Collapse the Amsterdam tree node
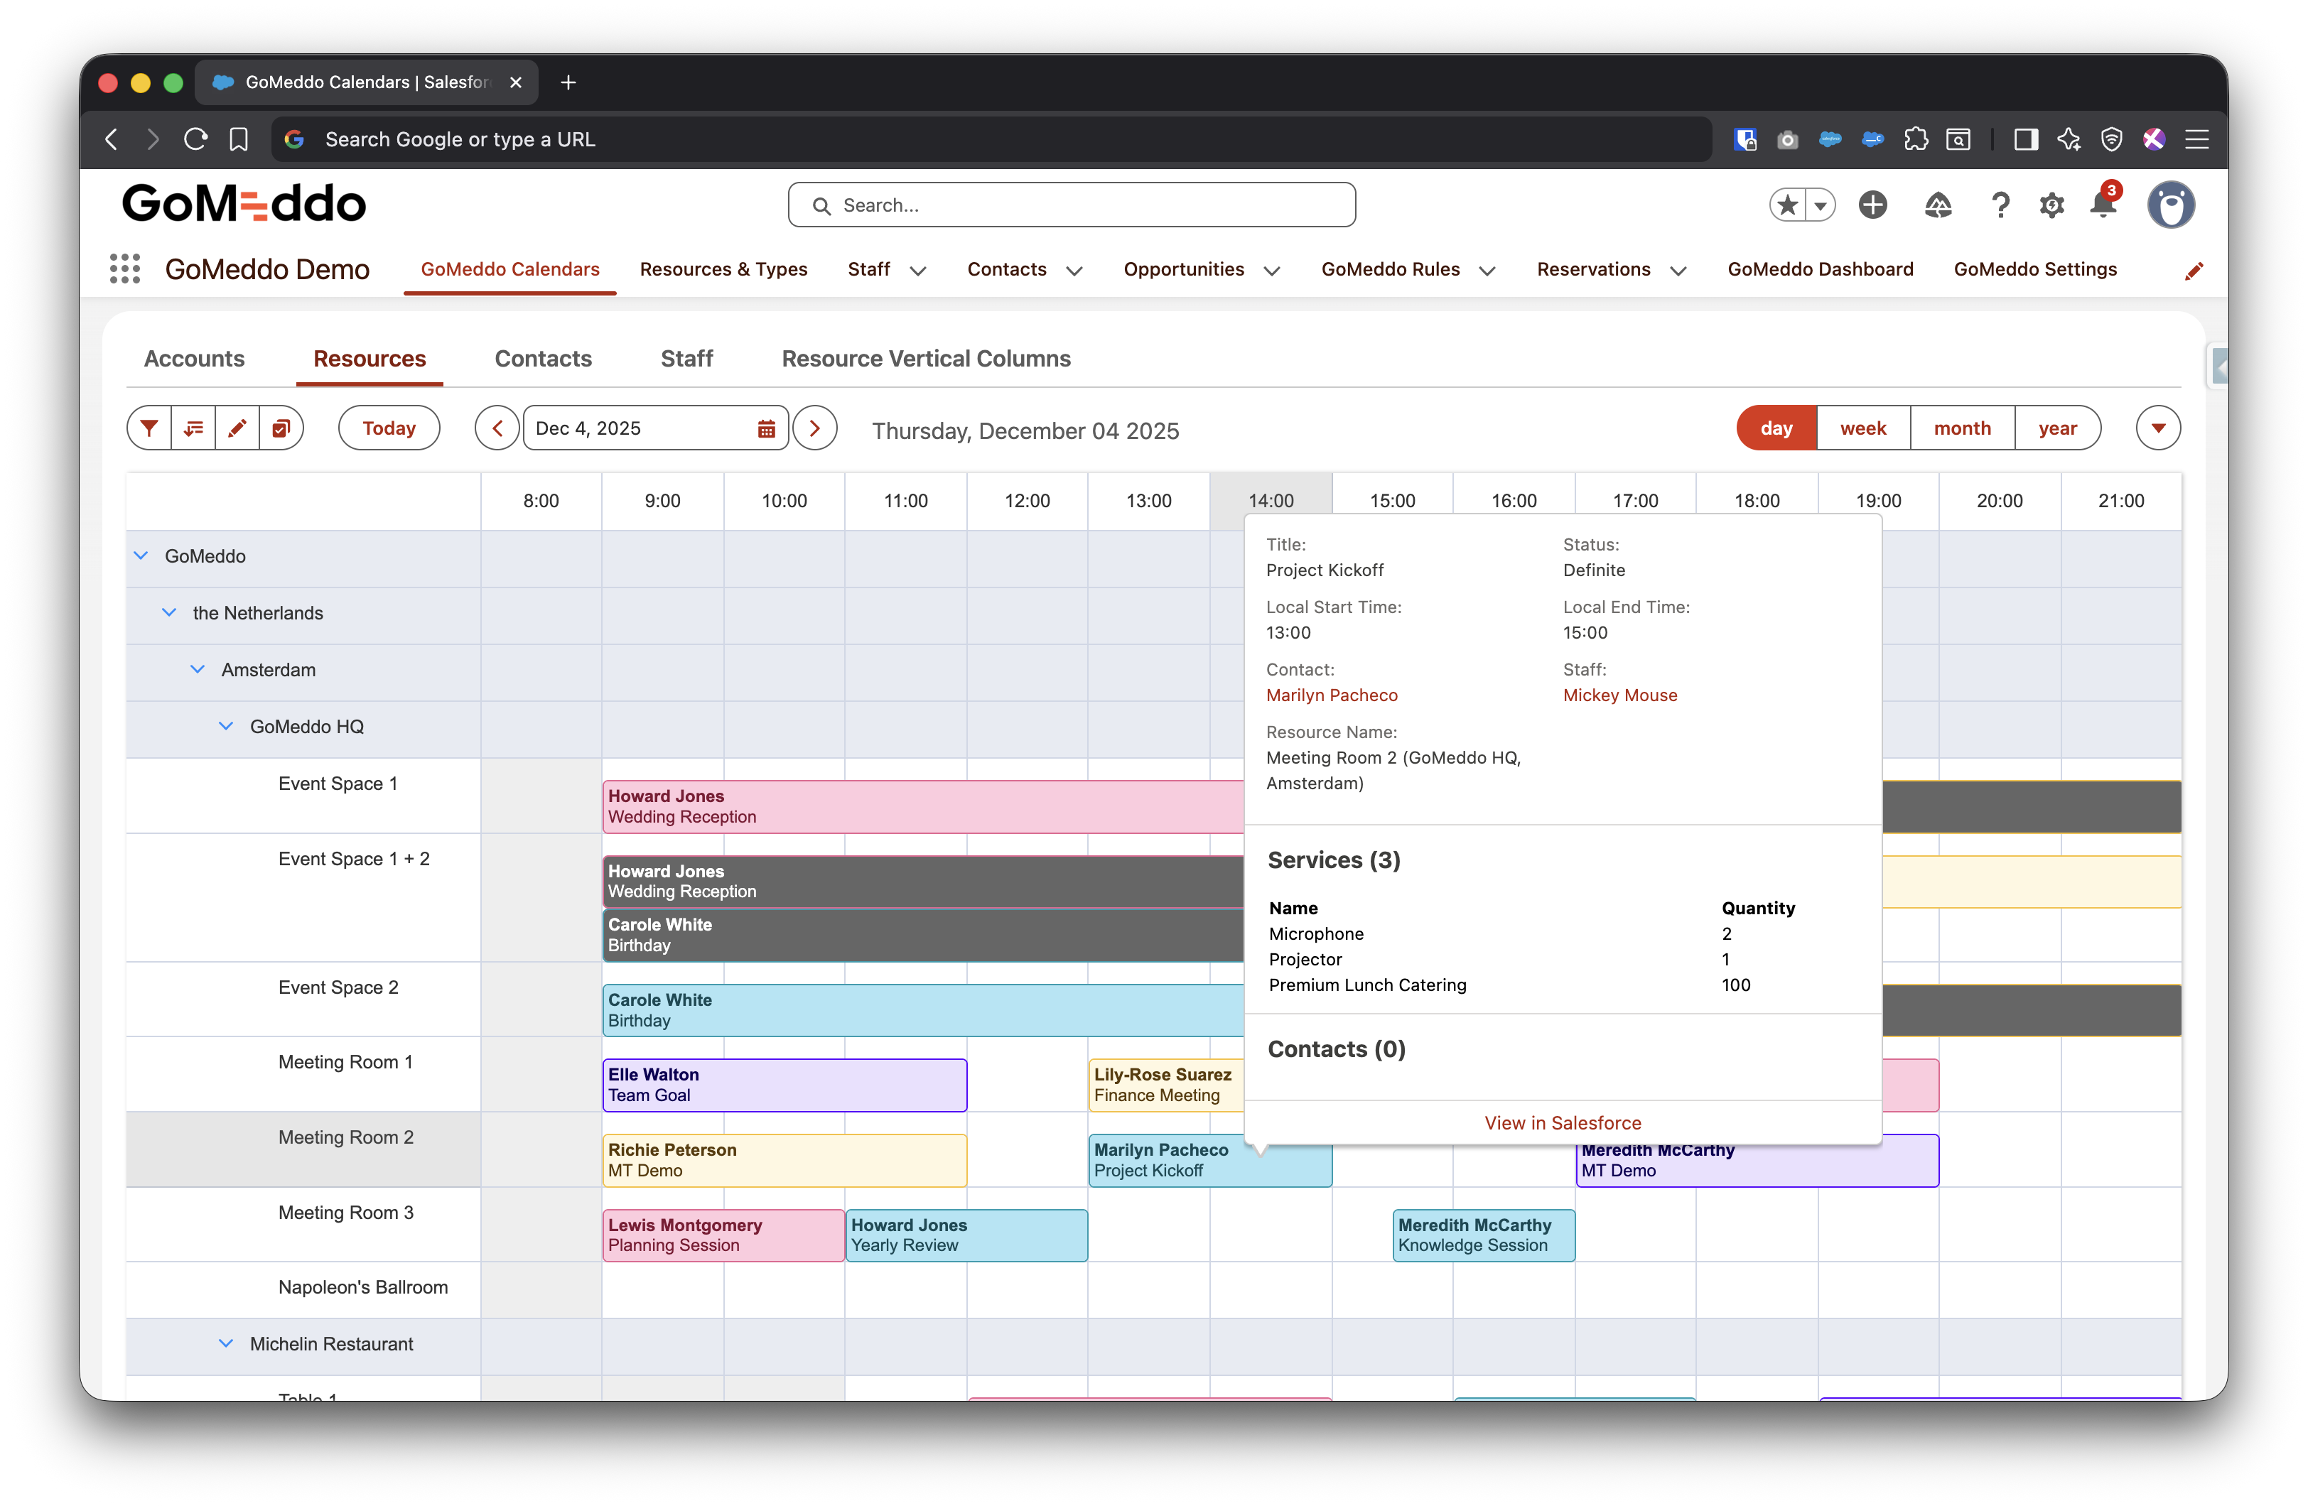 tap(198, 669)
